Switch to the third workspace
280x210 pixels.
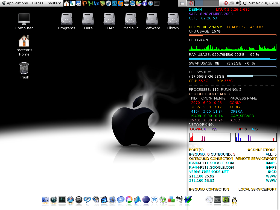[x=207, y=3]
